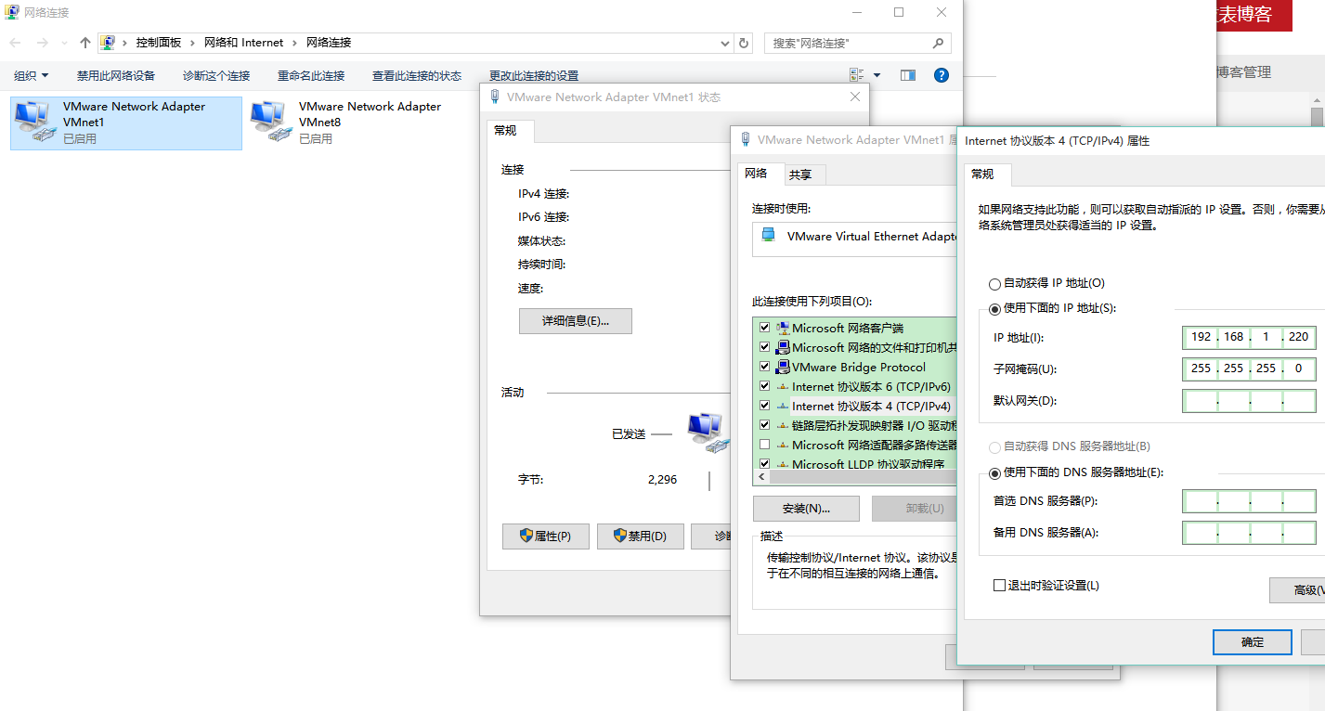Click 网络和 Internet in the address breadcrumb
This screenshot has height=711, width=1325.
tap(244, 43)
